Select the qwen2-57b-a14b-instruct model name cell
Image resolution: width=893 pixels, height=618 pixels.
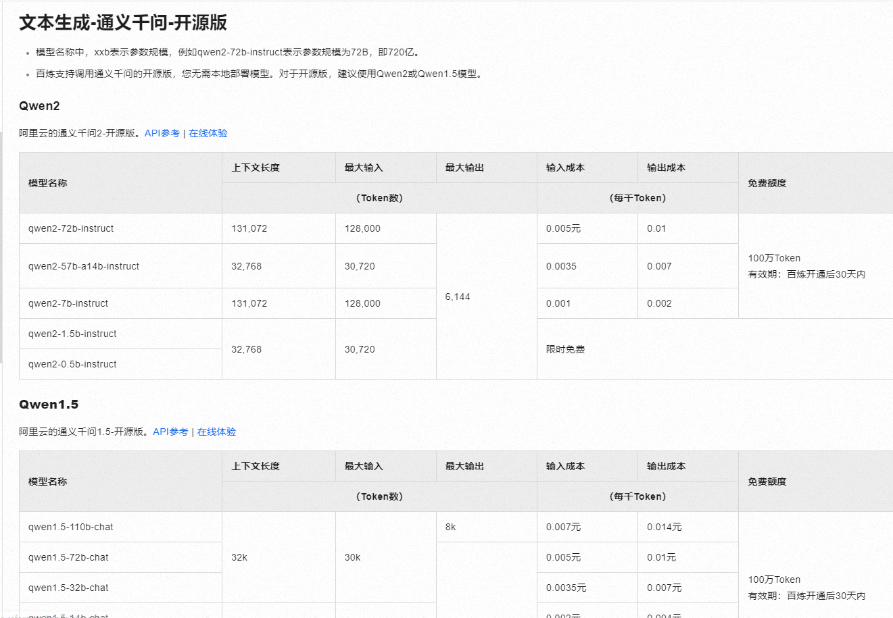pos(121,266)
